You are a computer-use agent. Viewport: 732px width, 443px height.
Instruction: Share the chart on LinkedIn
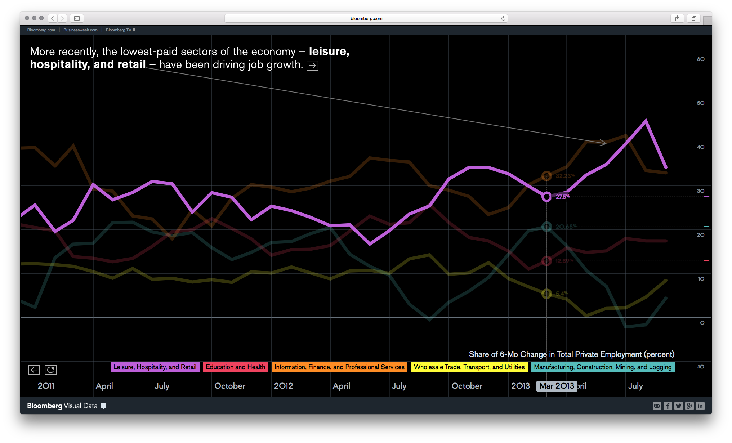click(x=700, y=406)
